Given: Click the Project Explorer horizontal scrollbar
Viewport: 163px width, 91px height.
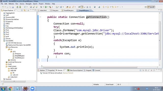Looking at the screenshot, I should [x=14, y=81].
